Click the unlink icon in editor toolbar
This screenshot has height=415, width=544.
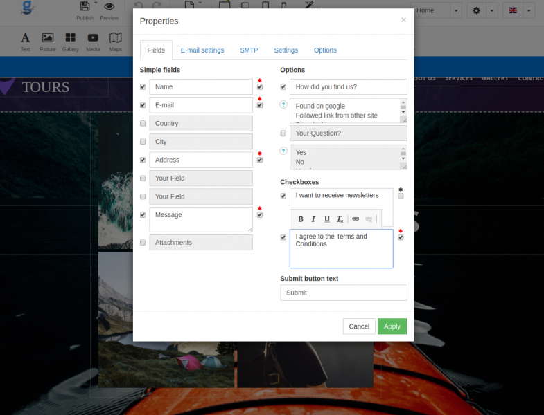pyautogui.click(x=369, y=219)
